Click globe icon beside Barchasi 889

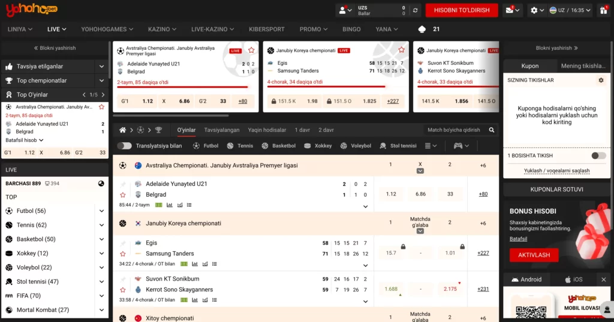pos(101,183)
